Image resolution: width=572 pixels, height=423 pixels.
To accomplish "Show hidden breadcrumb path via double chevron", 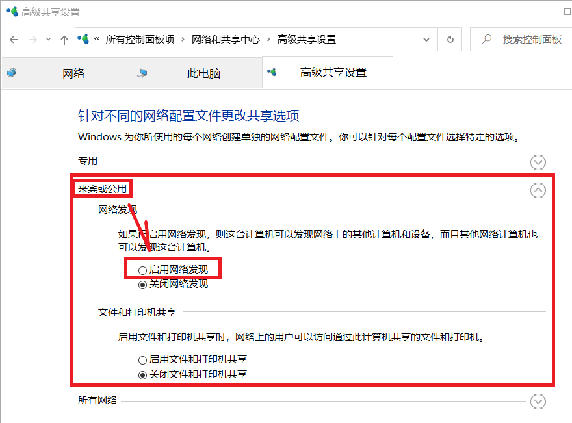I will (x=97, y=38).
